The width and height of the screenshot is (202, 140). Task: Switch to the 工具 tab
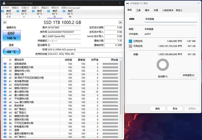[138, 10]
